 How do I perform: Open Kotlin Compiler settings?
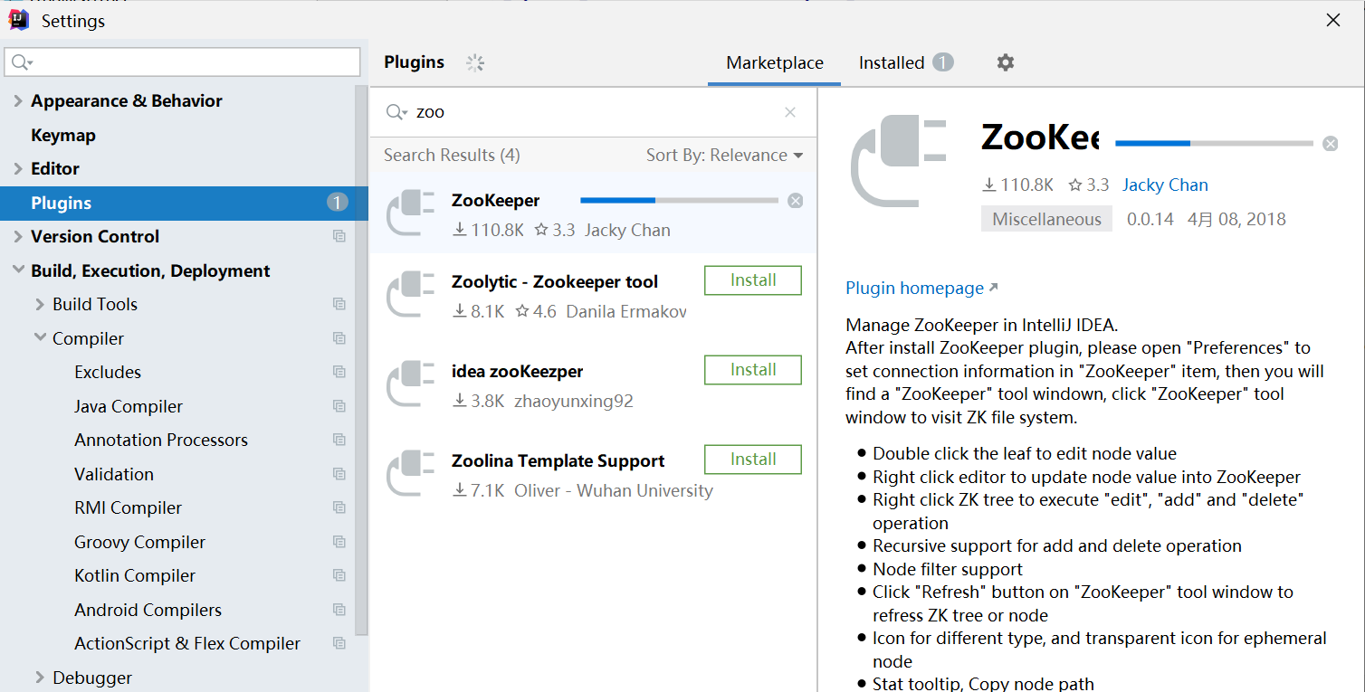(x=135, y=575)
